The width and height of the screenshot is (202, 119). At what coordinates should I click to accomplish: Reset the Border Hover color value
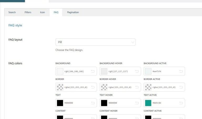click(x=137, y=87)
